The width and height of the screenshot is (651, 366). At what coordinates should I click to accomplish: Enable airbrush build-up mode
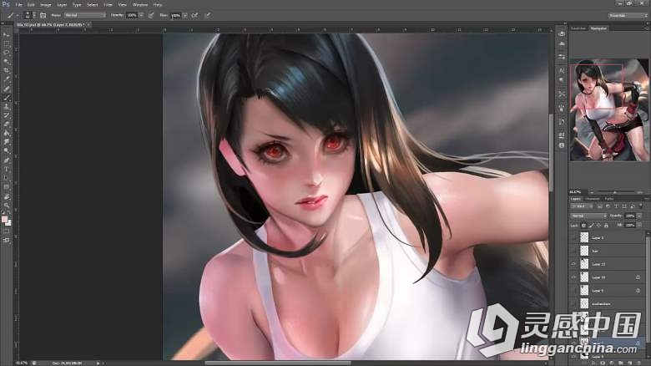[194, 15]
